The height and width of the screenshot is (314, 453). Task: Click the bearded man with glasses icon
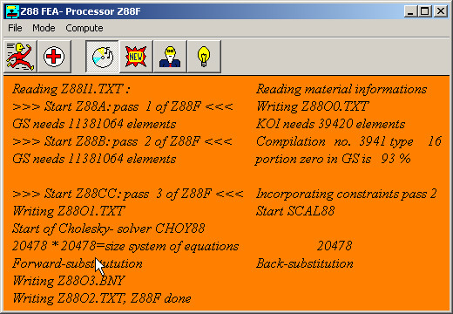click(170, 57)
